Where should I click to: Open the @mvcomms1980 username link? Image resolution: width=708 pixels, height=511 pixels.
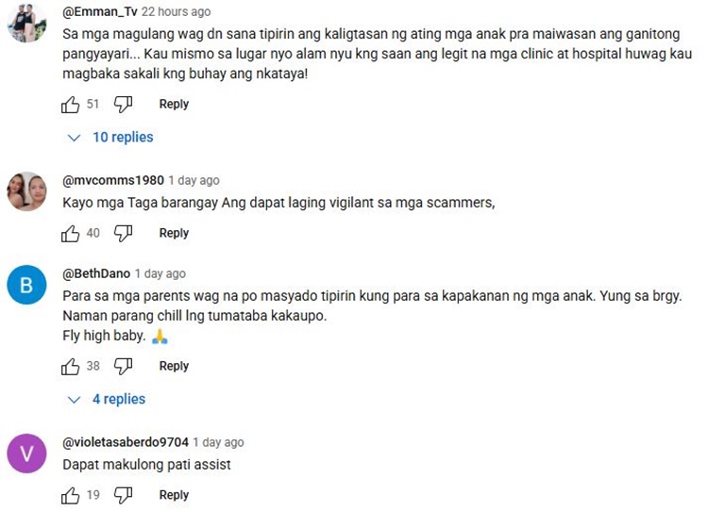(x=113, y=180)
